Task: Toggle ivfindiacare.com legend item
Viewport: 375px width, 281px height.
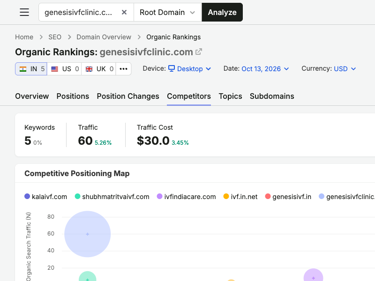Action: click(186, 197)
